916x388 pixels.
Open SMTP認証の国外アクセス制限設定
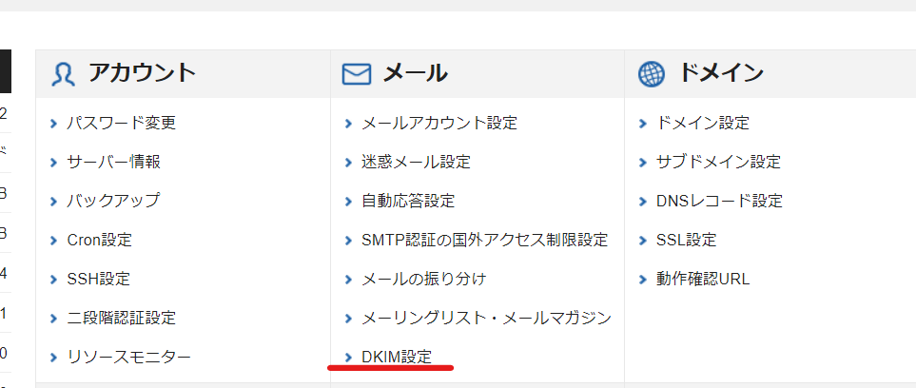484,240
